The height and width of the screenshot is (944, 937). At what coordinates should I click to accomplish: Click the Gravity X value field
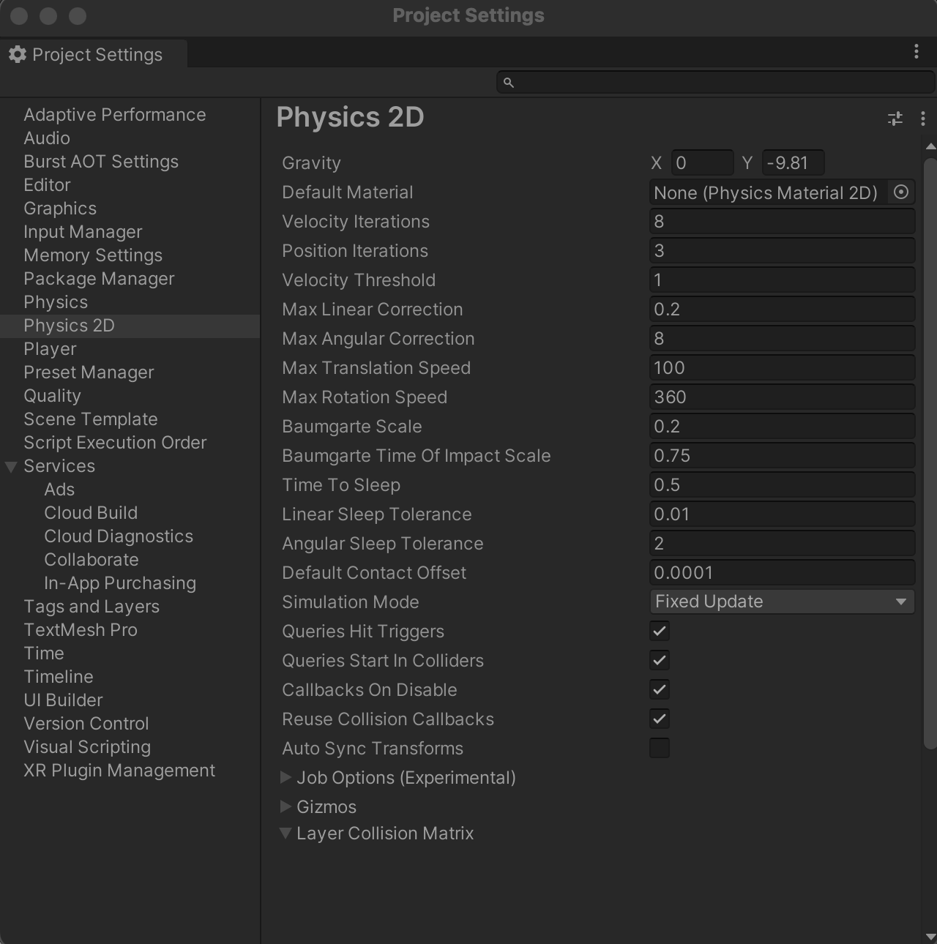coord(702,162)
